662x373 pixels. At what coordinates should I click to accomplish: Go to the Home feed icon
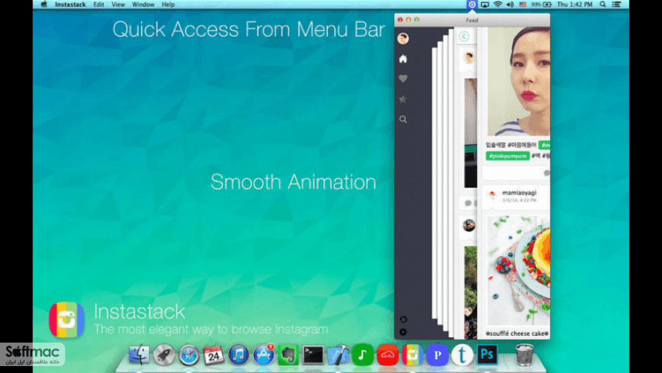(402, 59)
